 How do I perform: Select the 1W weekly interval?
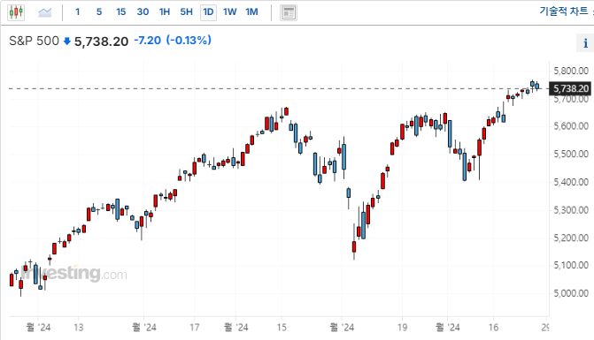click(230, 12)
